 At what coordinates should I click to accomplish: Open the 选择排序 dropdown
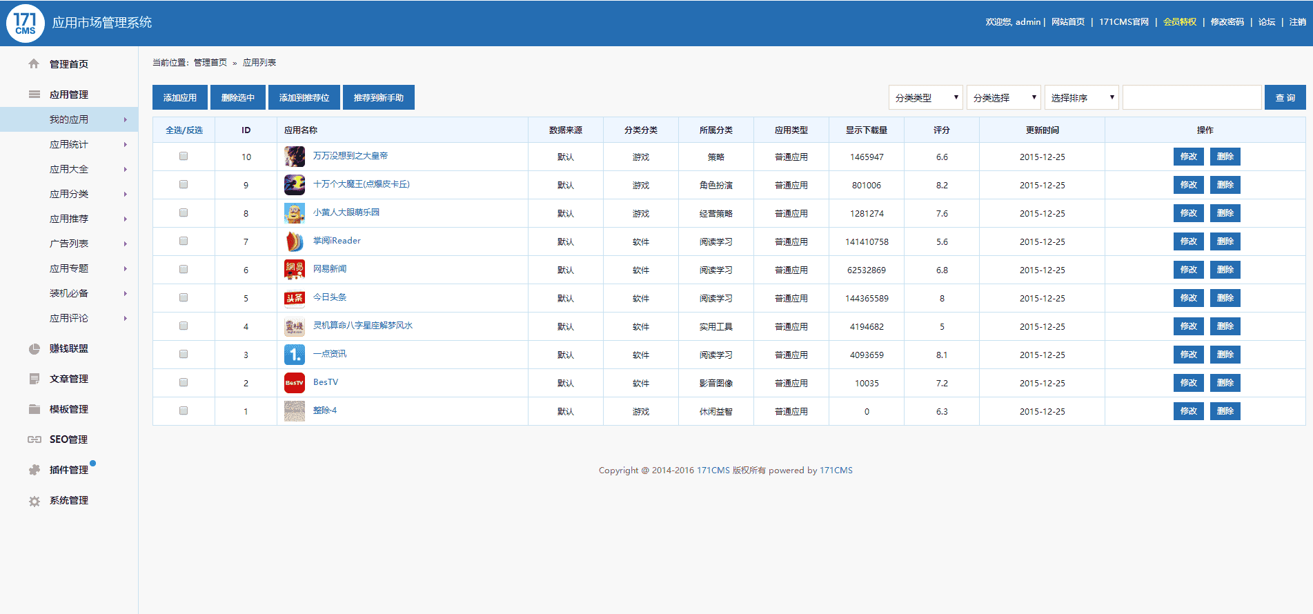click(x=1081, y=98)
